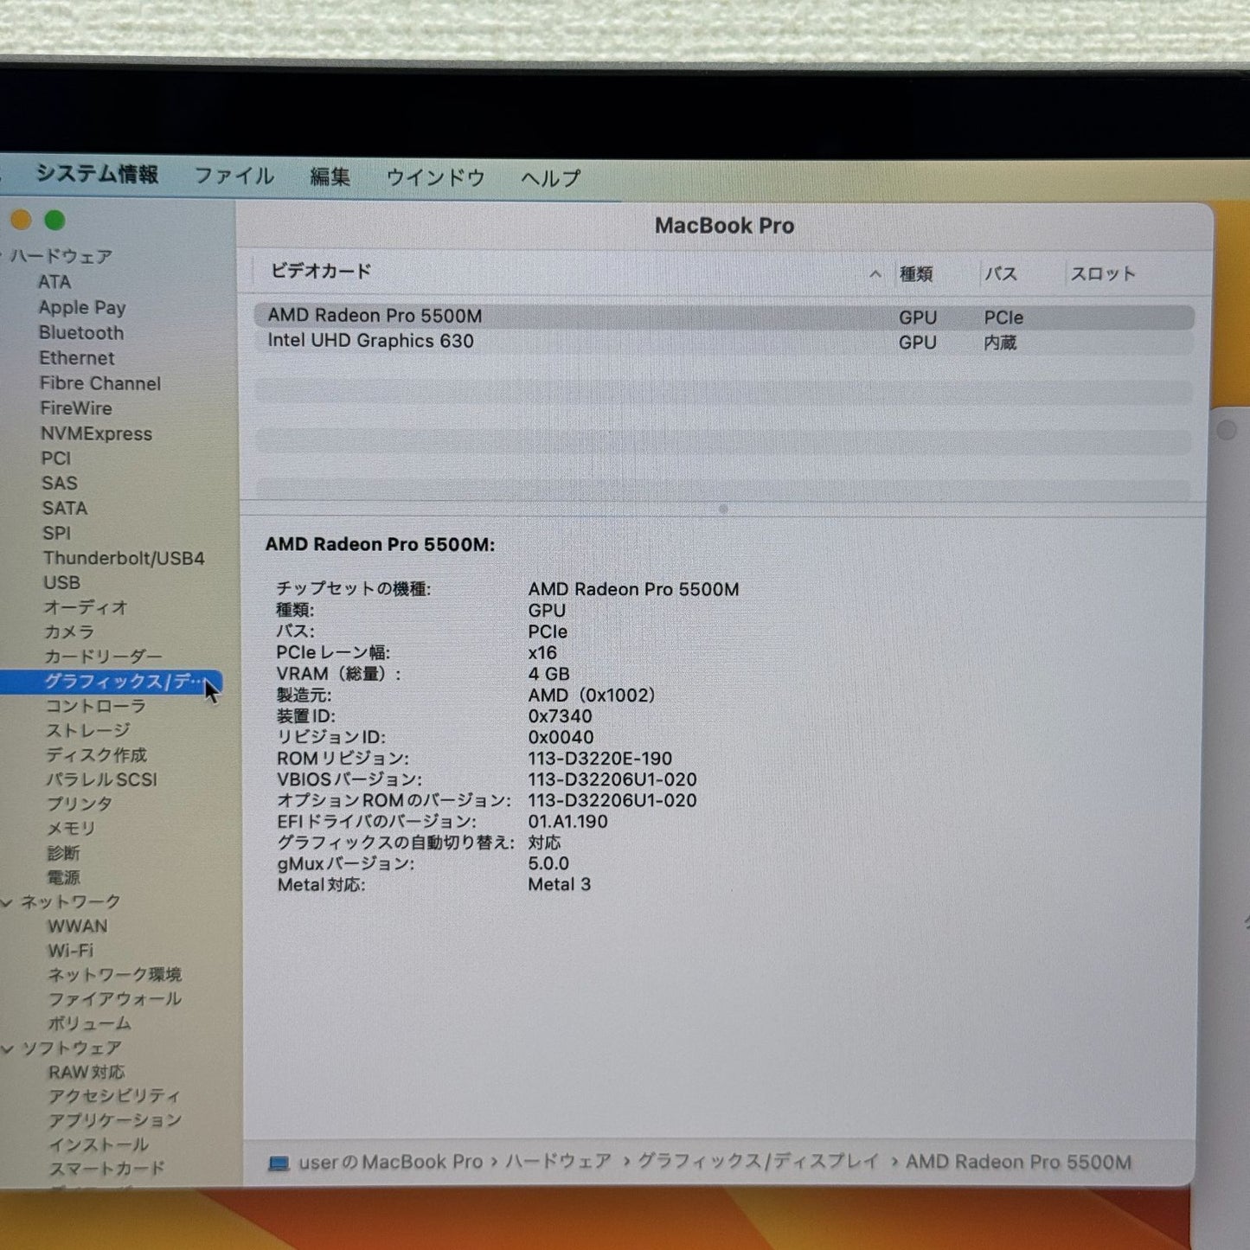Select ディスク作成 in the sidebar
The height and width of the screenshot is (1250, 1250).
click(x=96, y=755)
